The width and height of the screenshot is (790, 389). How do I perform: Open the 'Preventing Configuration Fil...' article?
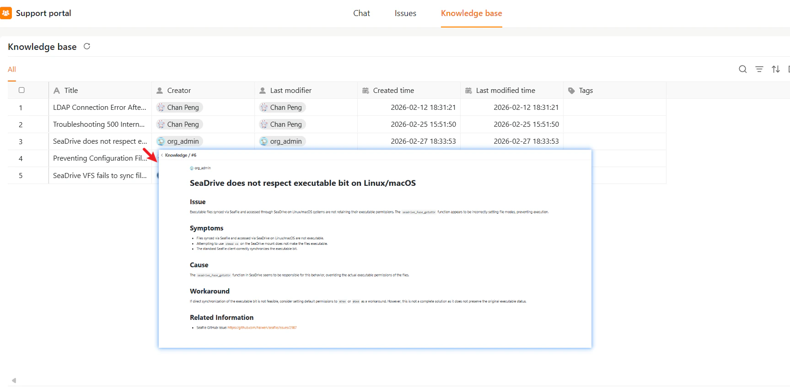pyautogui.click(x=100, y=158)
